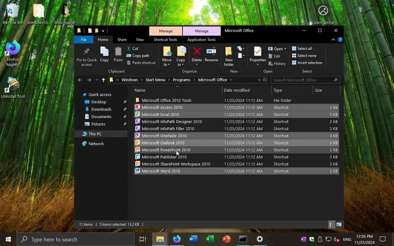This screenshot has width=394, height=246.
Task: Select the Home ribbon tab
Action: click(x=103, y=40)
